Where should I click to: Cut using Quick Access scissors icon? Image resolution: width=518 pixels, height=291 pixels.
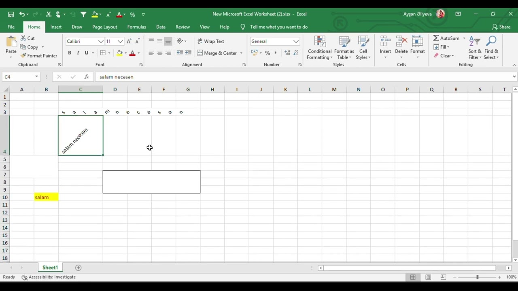49,14
